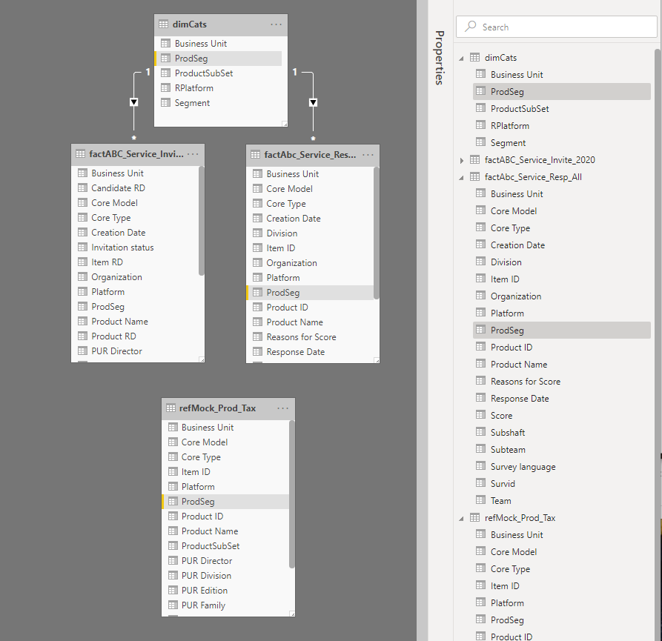Collapse the dimCats table in fields list
Image resolution: width=662 pixels, height=641 pixels.
463,58
